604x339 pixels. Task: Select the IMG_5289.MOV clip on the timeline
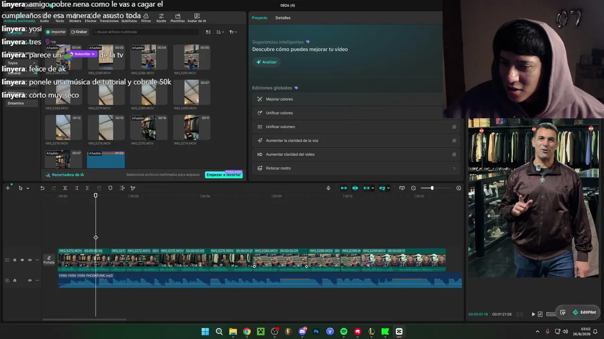[x=403, y=260]
